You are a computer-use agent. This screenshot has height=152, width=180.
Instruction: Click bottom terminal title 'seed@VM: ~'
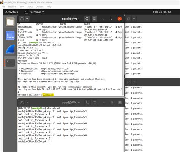point(71,102)
